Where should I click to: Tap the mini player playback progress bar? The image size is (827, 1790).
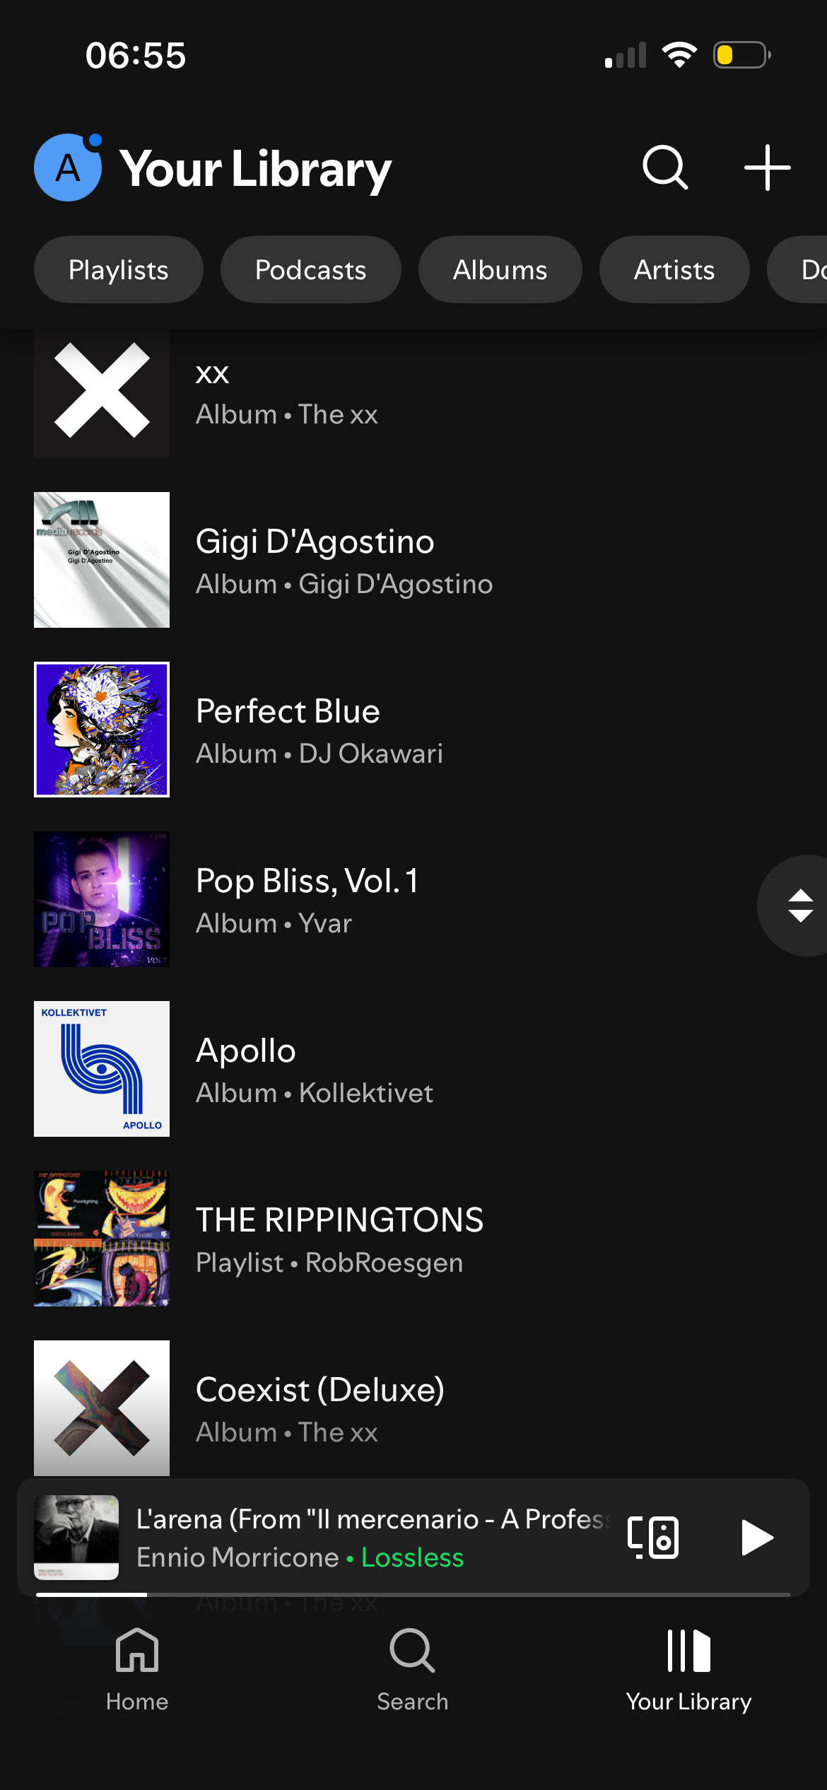tap(413, 1594)
